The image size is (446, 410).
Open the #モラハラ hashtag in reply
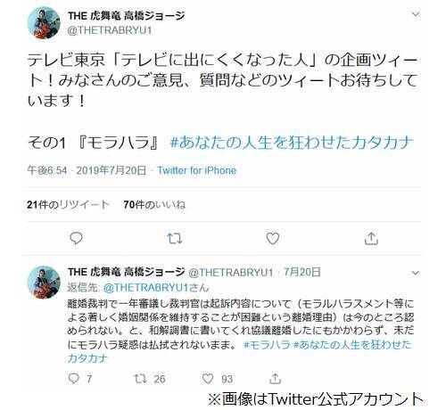coord(267,345)
